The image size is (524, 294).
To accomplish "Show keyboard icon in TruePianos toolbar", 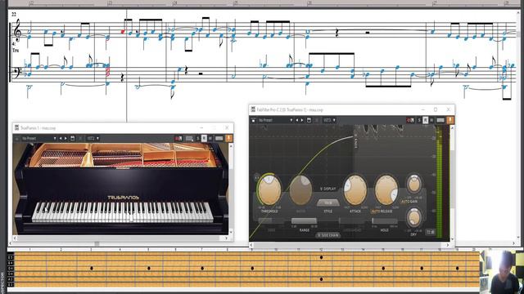I will [x=219, y=138].
